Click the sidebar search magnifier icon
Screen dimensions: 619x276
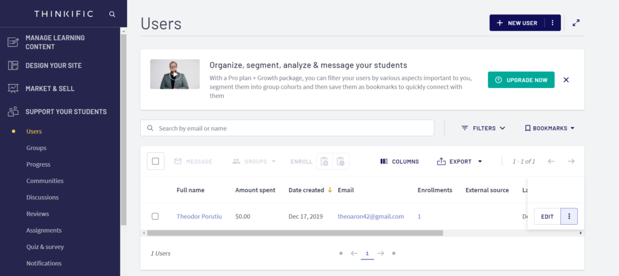112,14
